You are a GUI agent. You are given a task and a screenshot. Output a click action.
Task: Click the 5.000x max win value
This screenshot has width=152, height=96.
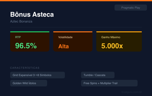pyautogui.click(x=112, y=46)
